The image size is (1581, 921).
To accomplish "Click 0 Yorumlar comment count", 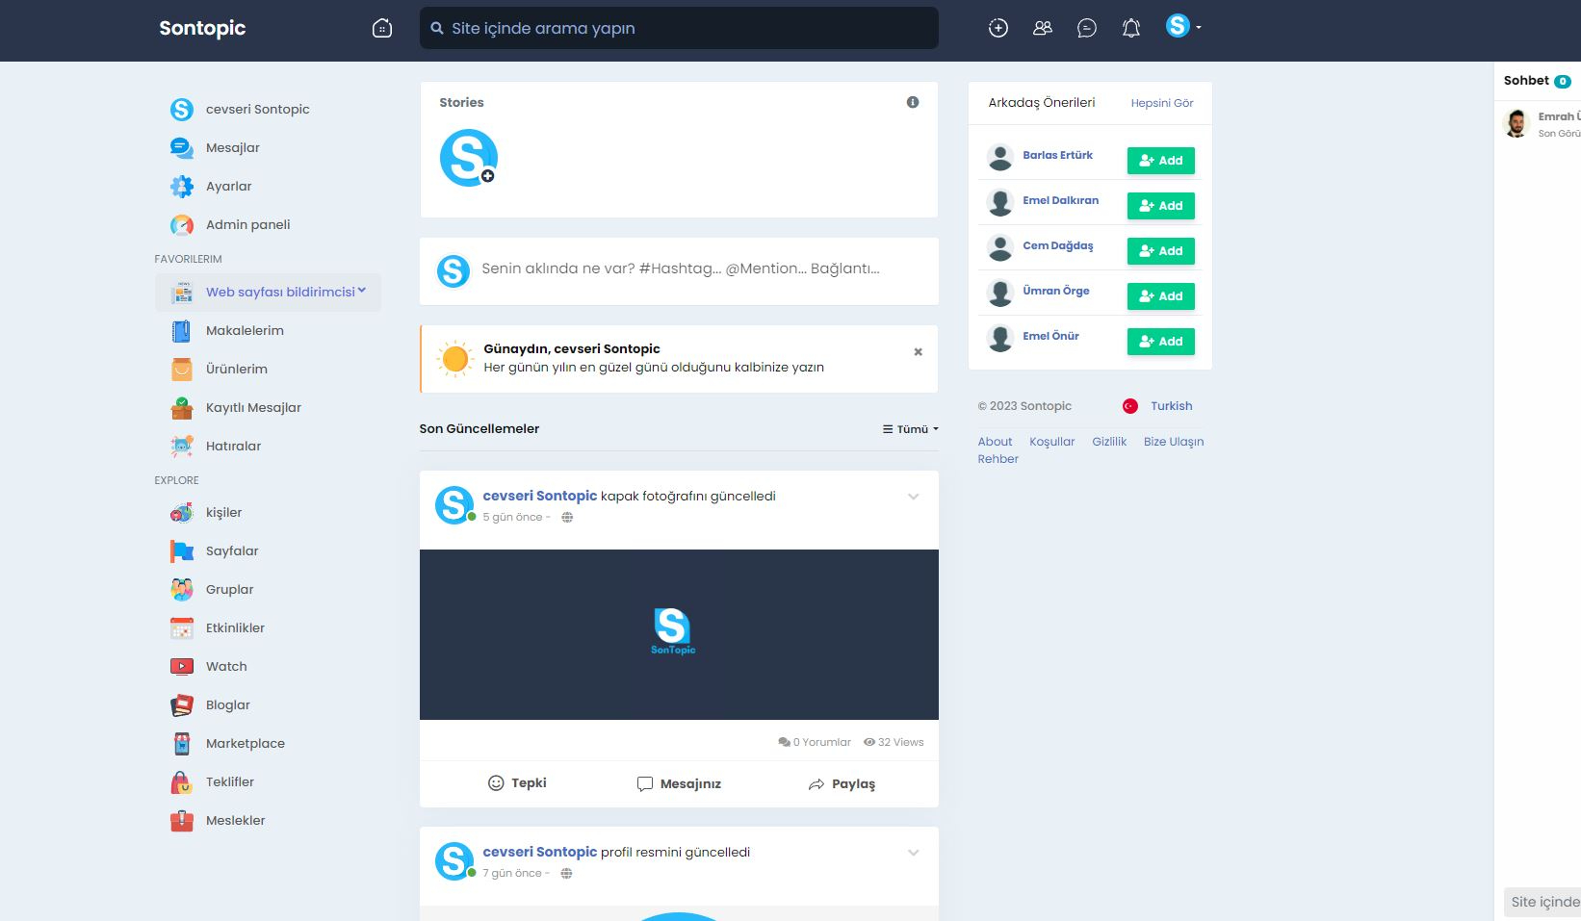I will (815, 742).
